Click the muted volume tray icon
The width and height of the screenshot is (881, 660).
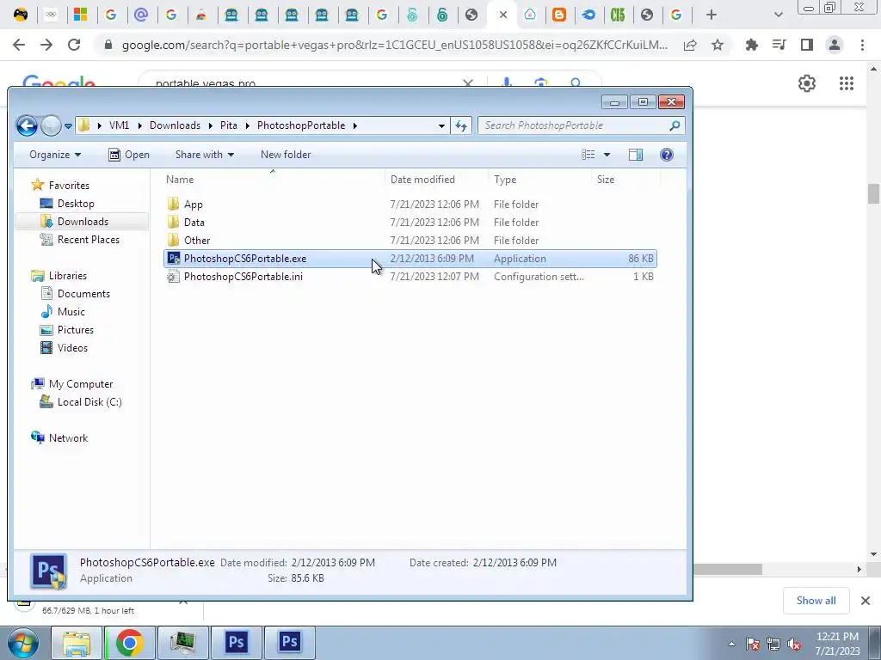[793, 644]
